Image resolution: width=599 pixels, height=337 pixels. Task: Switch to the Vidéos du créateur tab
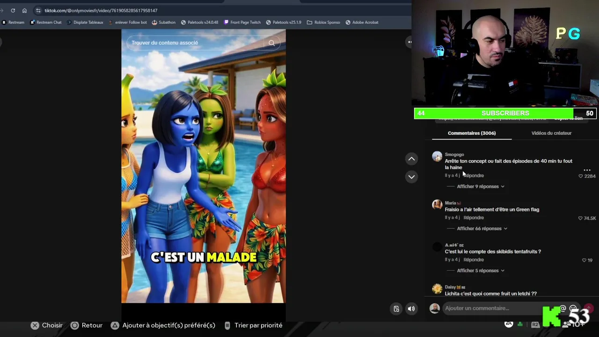[x=551, y=133]
